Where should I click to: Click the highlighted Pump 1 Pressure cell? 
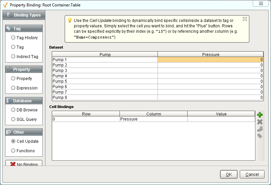210,60
